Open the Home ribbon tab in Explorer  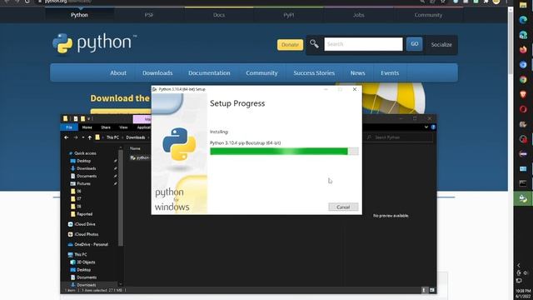coord(87,127)
